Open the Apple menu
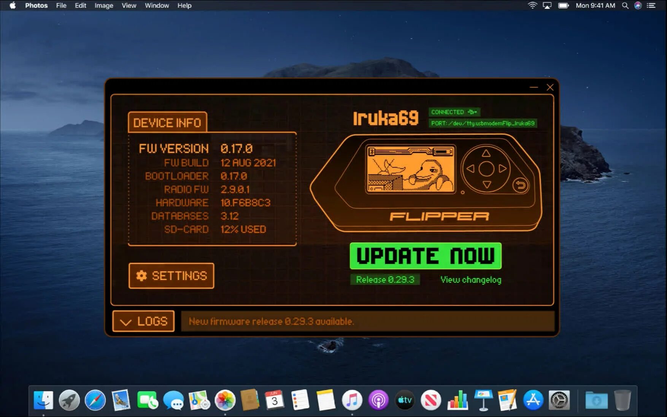The image size is (667, 417). pos(13,5)
